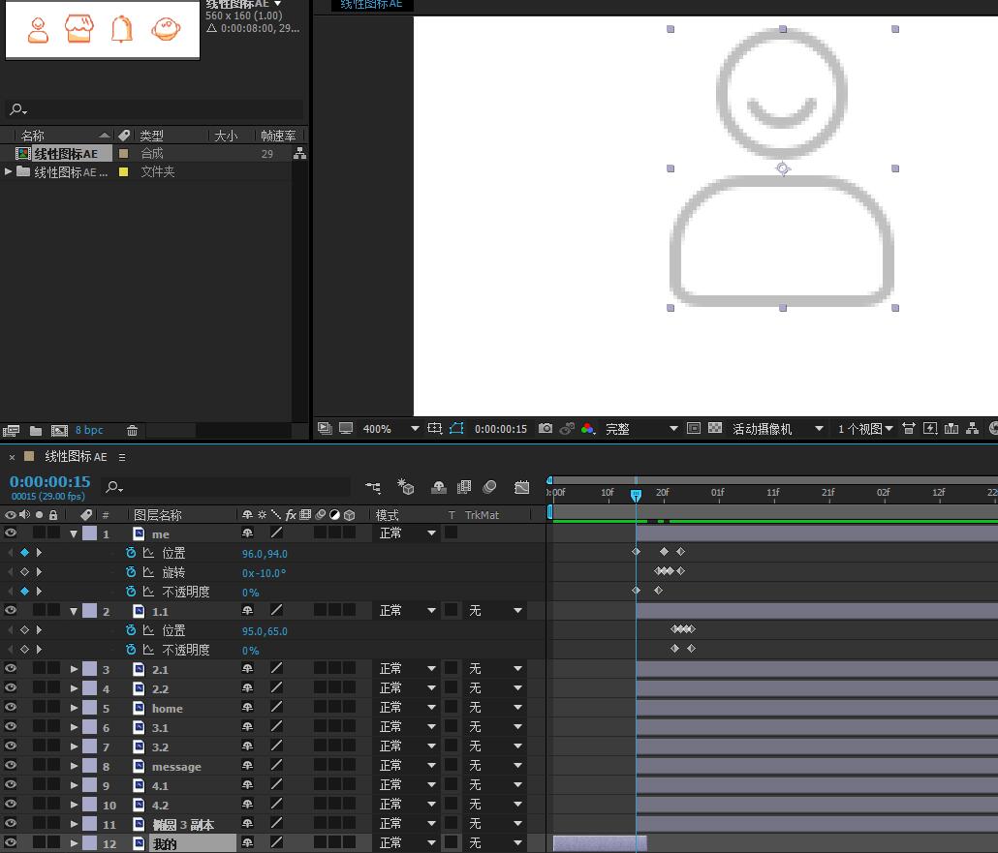Toggle mask and shape path visibility
The image size is (998, 853).
[456, 429]
